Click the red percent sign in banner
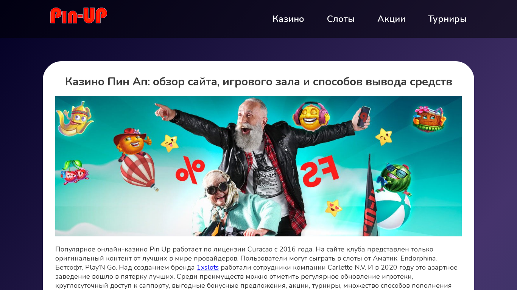Viewport: 517px width, 290px height. click(x=190, y=170)
